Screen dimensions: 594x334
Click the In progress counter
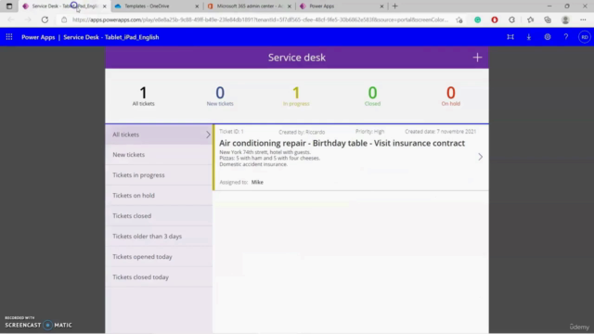[x=296, y=96]
